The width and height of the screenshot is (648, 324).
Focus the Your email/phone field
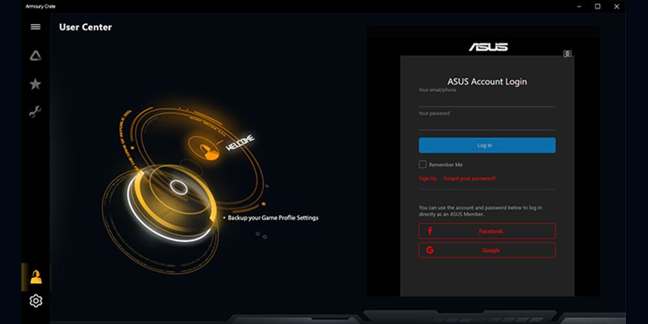[487, 100]
